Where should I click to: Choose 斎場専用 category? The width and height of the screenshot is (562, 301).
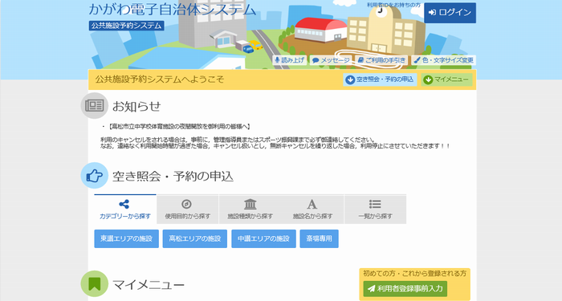click(x=319, y=238)
